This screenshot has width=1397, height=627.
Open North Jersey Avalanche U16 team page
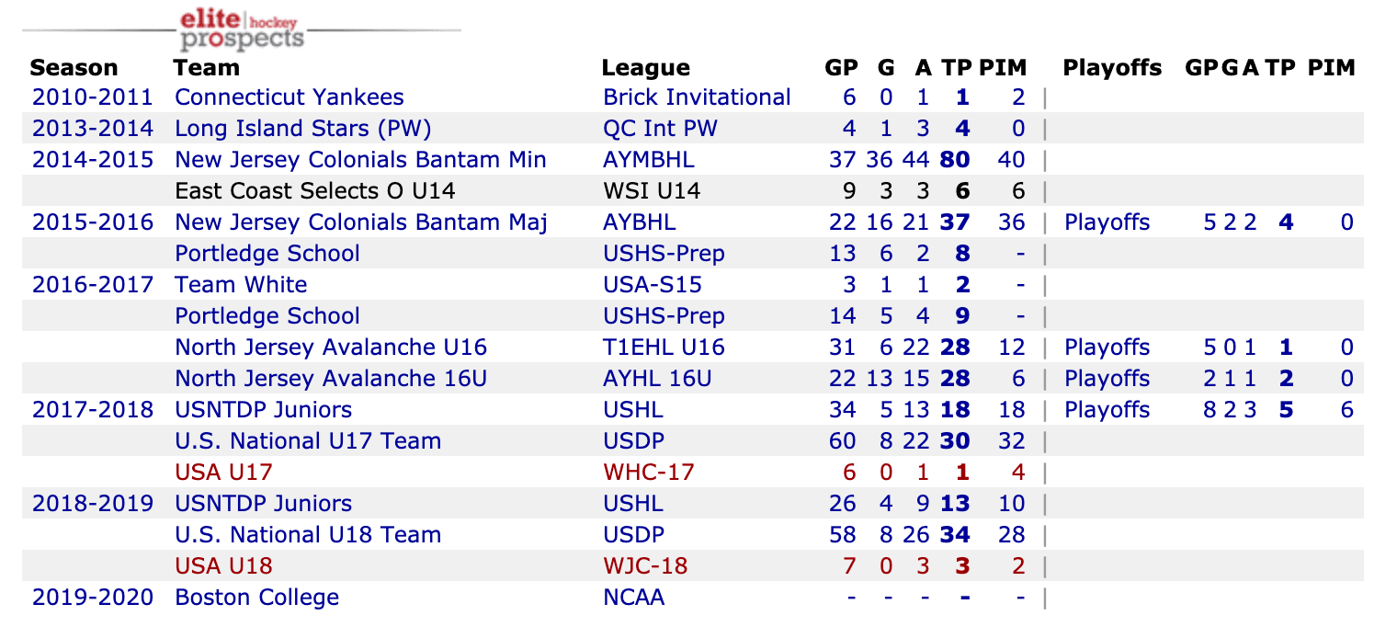(x=331, y=348)
